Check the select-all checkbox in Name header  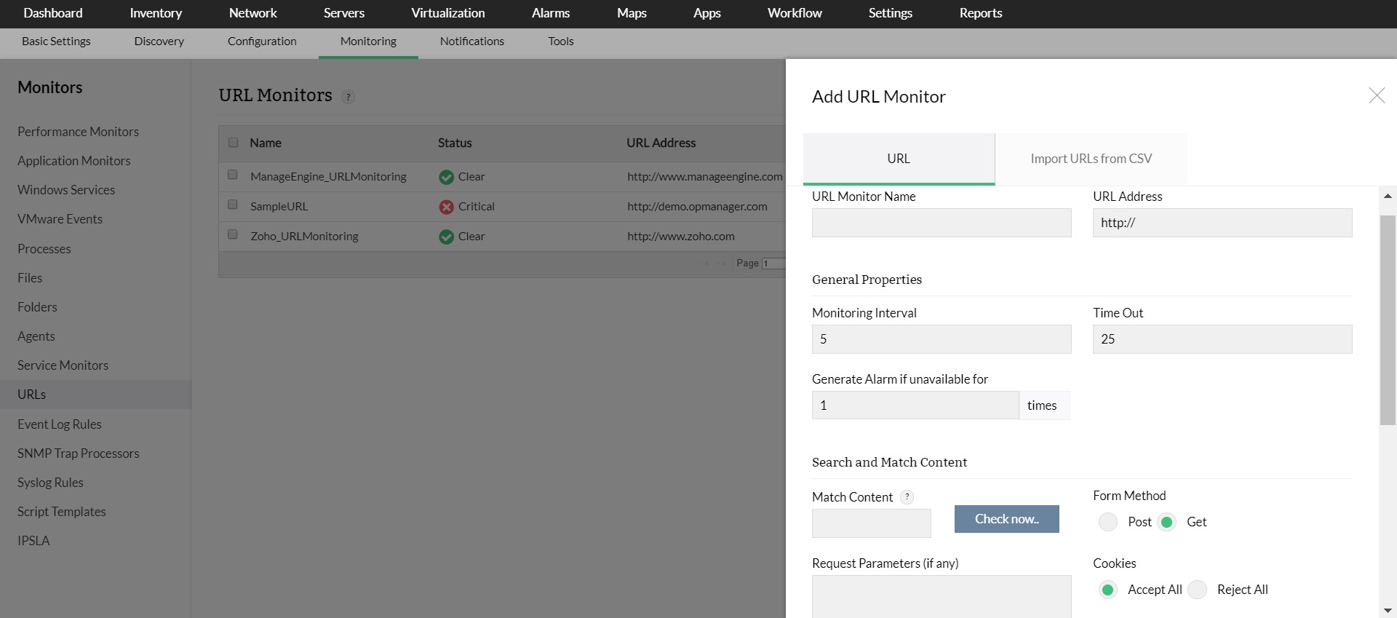[233, 142]
